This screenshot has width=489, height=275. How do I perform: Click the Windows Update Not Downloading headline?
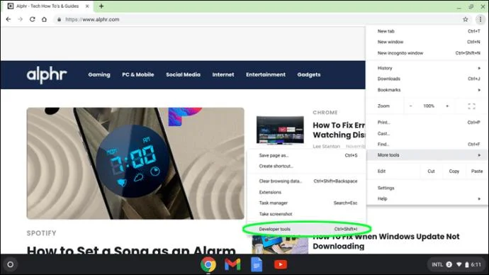(386, 241)
